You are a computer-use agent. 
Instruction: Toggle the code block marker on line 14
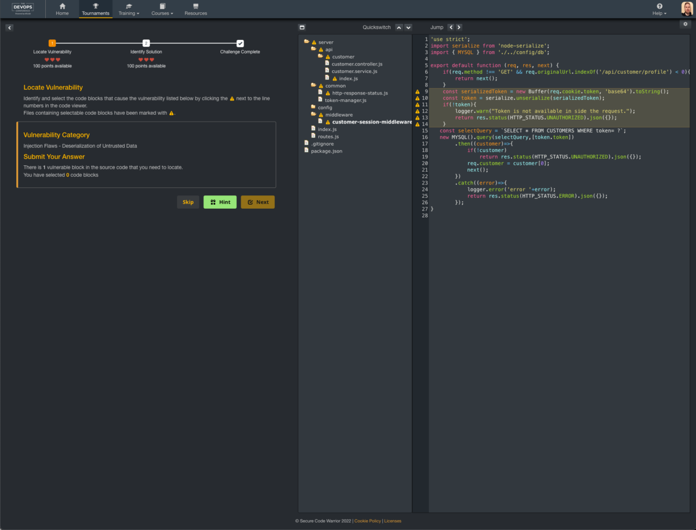click(418, 124)
